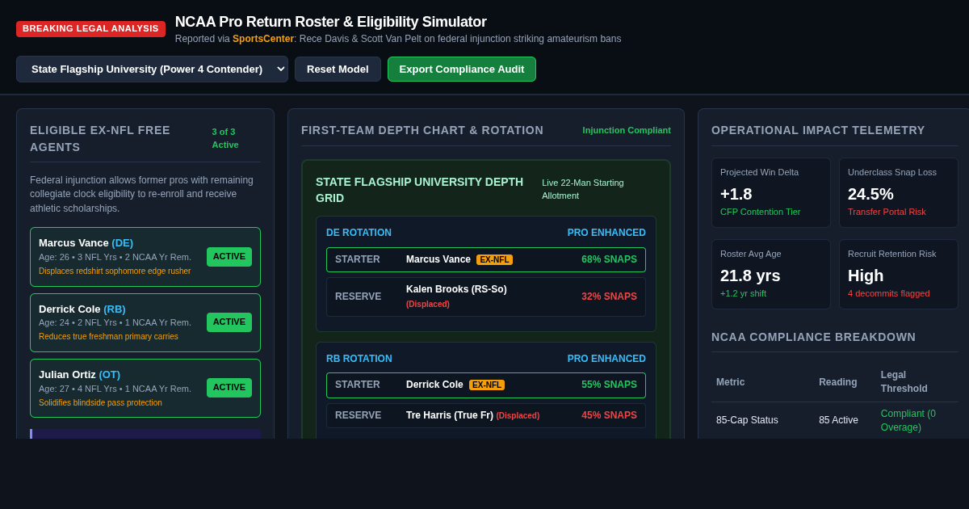Click Export Compliance Audit button
Viewport: 969px width, 509px height.
[x=462, y=69]
